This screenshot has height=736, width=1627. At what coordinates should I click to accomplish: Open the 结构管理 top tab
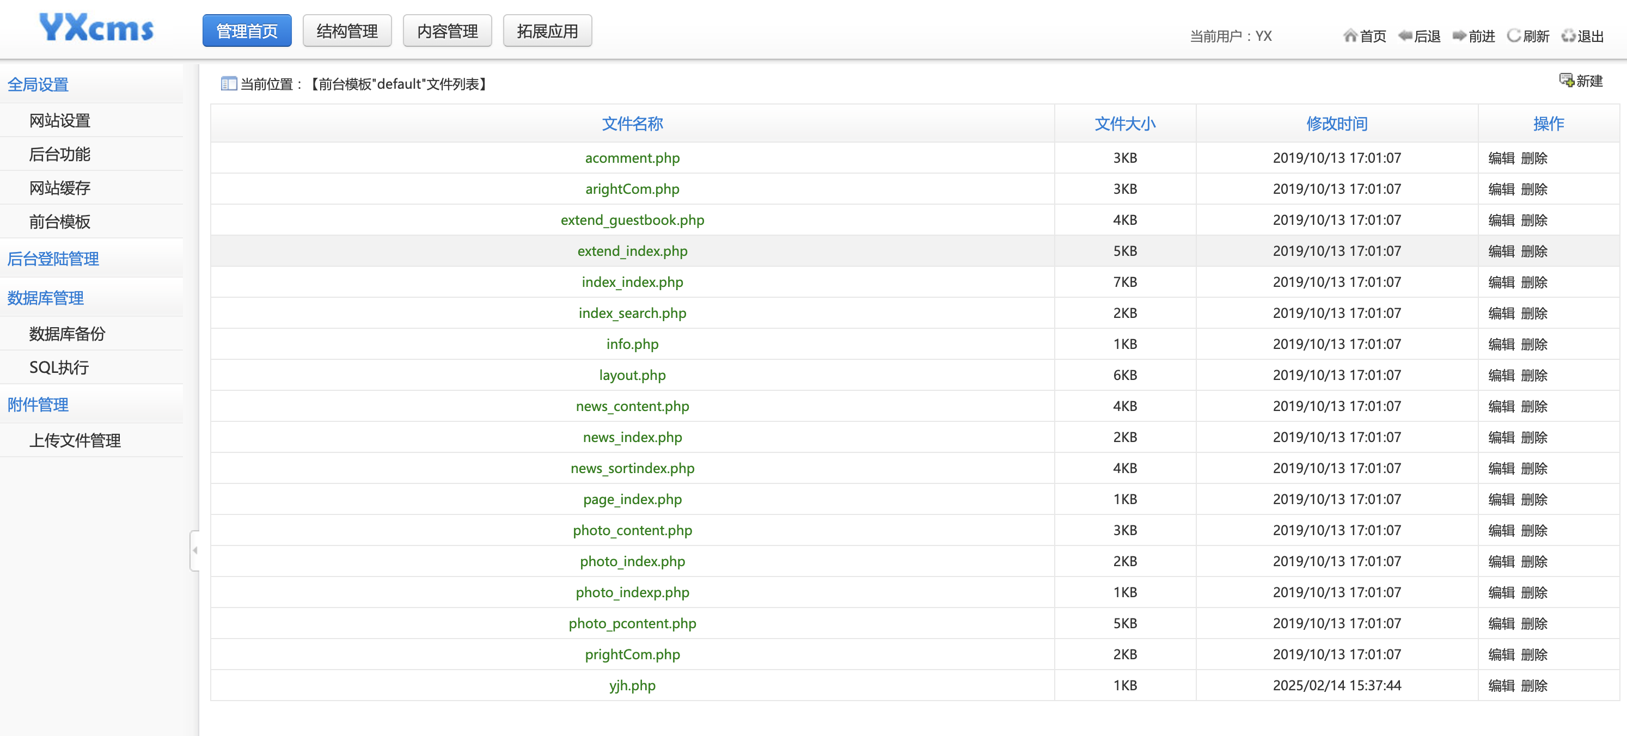tap(347, 31)
